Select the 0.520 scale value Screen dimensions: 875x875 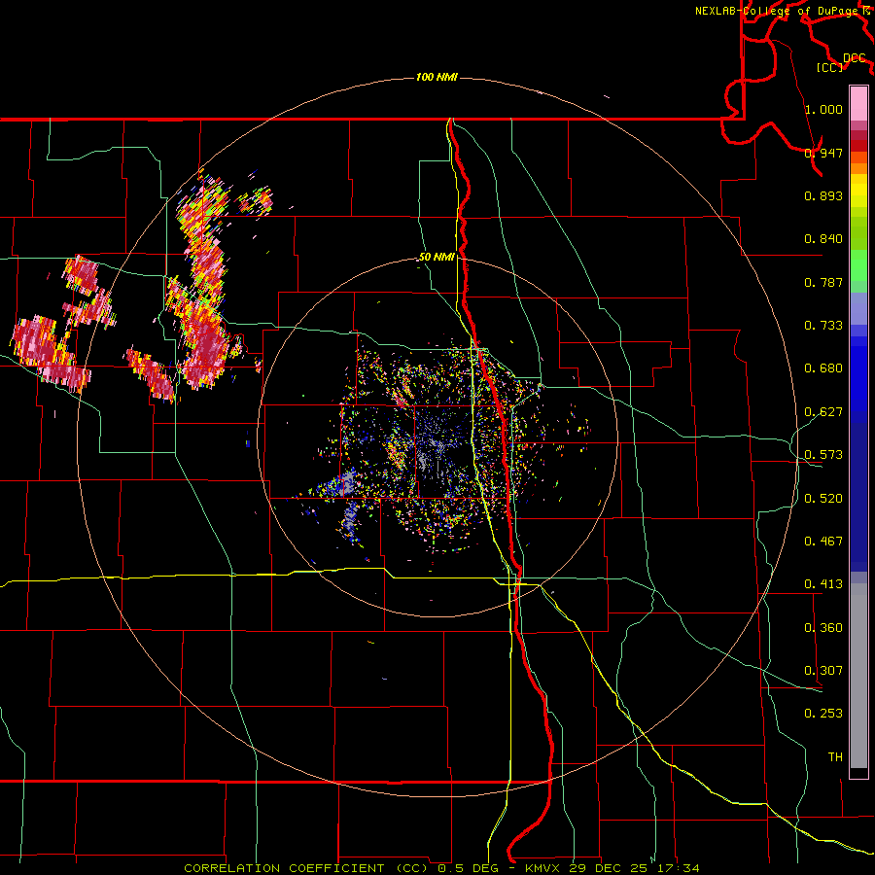pyautogui.click(x=823, y=499)
